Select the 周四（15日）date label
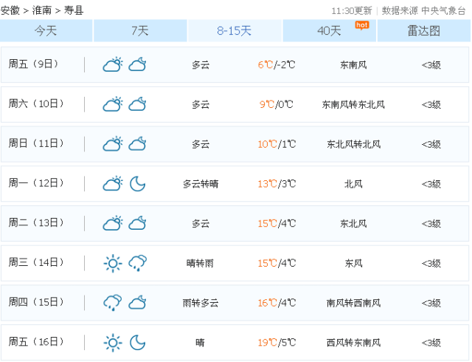The width and height of the screenshot is (472, 362). (36, 302)
